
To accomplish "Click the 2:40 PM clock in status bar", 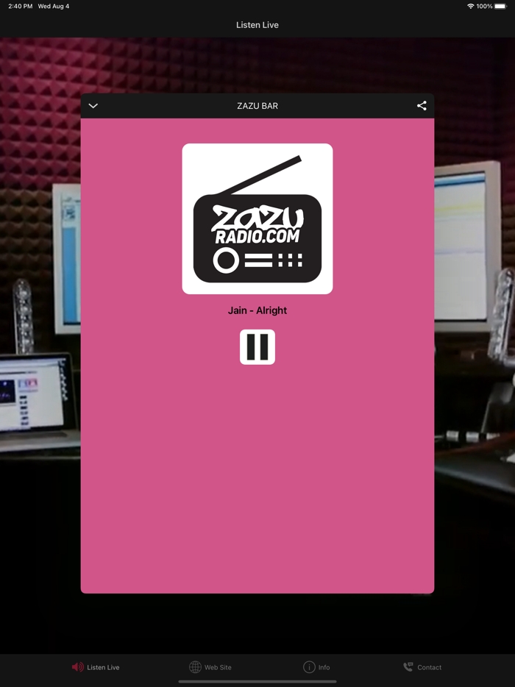I will pos(20,6).
